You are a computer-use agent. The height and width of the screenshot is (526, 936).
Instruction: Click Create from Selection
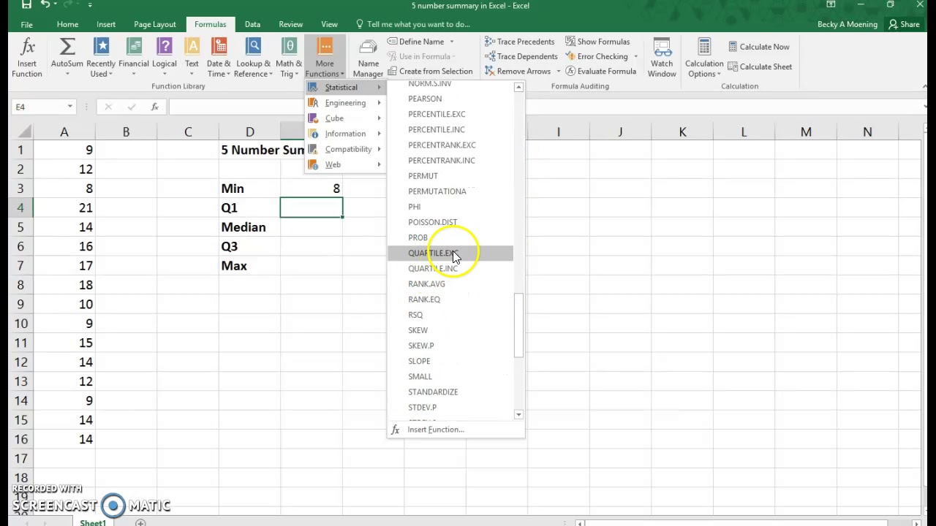point(429,71)
